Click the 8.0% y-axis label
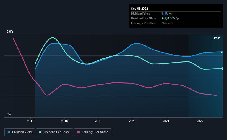 tap(10, 32)
